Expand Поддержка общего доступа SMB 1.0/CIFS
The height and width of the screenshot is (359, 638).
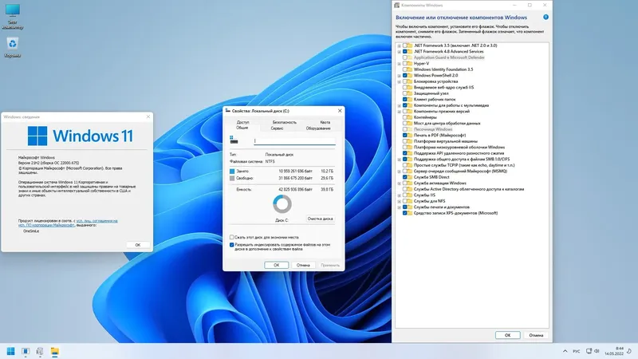tap(400, 160)
